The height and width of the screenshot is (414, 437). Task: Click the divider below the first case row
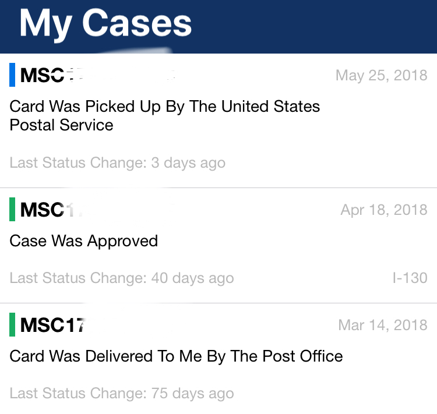[x=218, y=187]
